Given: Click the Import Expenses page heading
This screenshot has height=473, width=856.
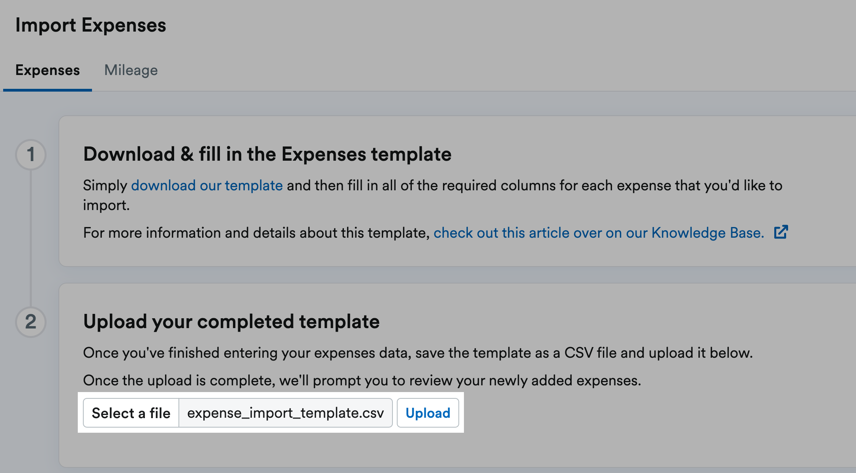Looking at the screenshot, I should (90, 25).
